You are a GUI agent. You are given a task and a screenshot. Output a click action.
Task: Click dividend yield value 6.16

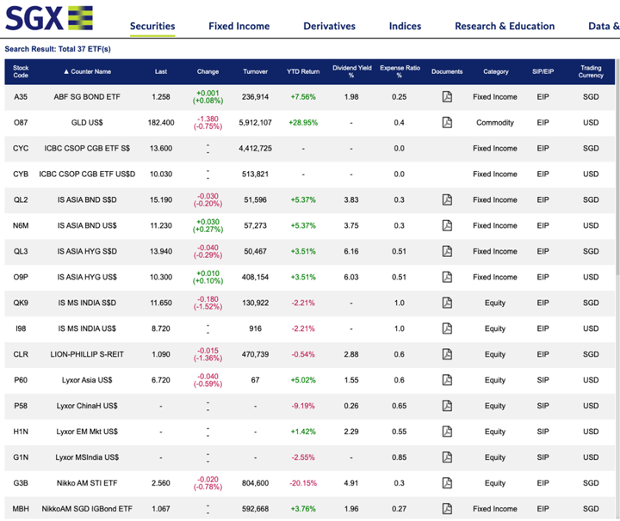point(351,251)
